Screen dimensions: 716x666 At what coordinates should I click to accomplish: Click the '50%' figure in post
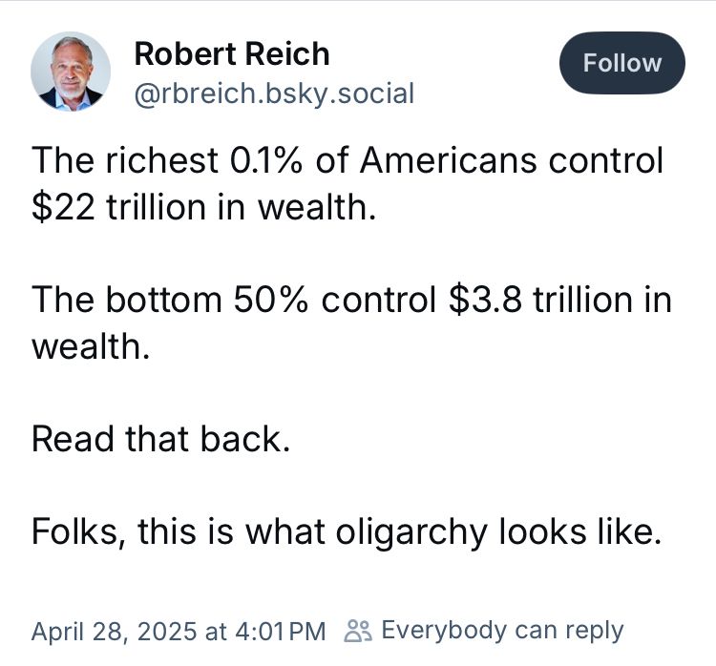point(272,300)
